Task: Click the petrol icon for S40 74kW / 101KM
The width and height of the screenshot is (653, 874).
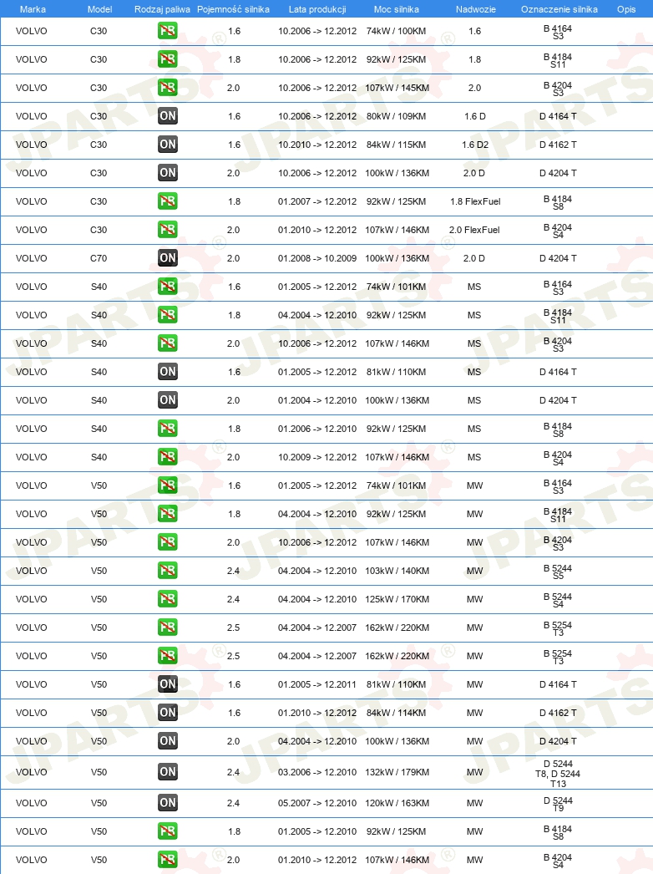Action: coord(168,287)
